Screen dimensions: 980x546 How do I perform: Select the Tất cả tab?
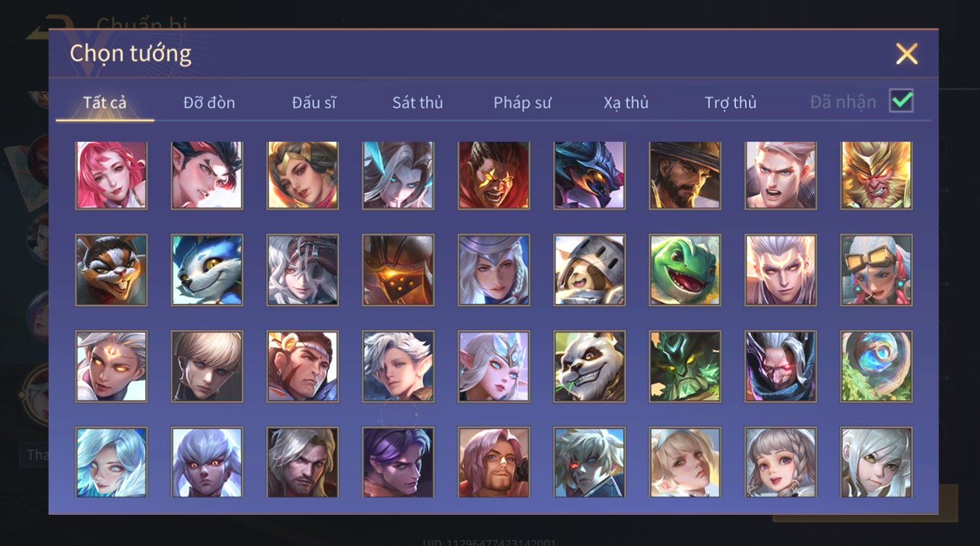(105, 103)
